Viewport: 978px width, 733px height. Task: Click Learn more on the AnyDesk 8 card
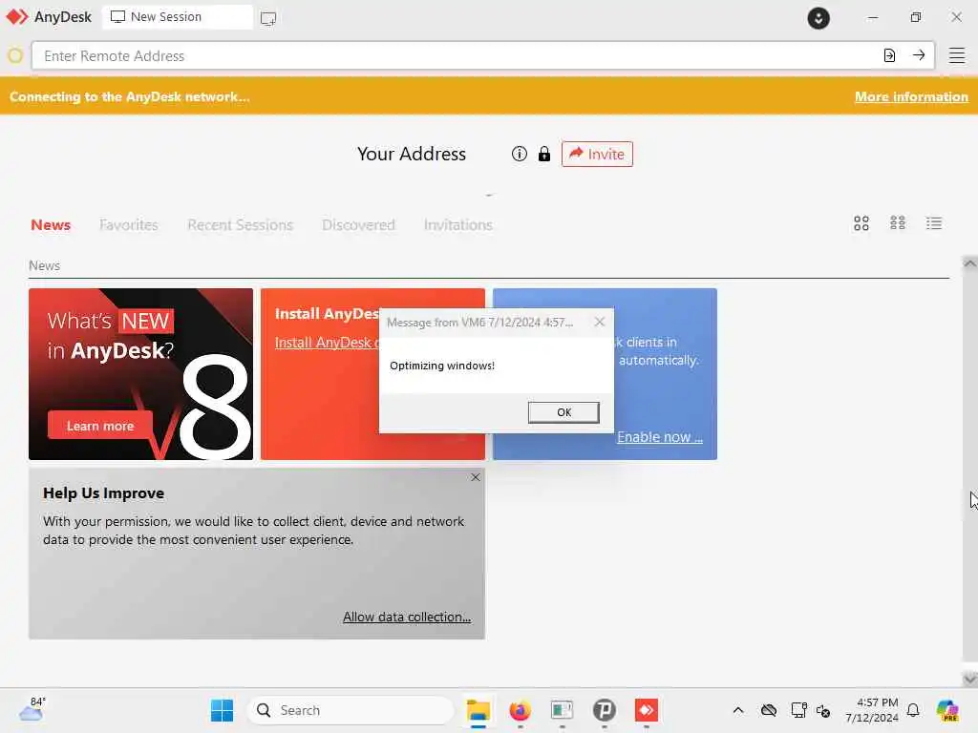99,426
